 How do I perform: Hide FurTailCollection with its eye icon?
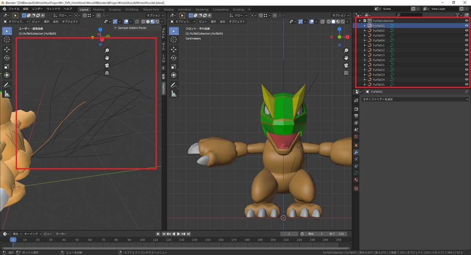[x=466, y=21]
